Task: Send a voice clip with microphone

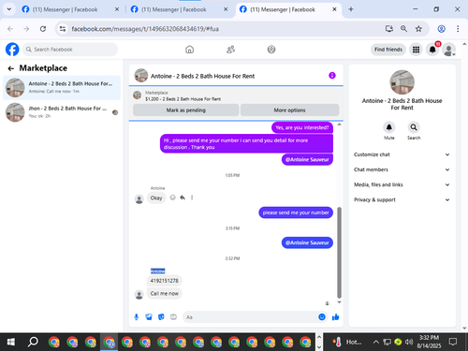Action: 137,317
